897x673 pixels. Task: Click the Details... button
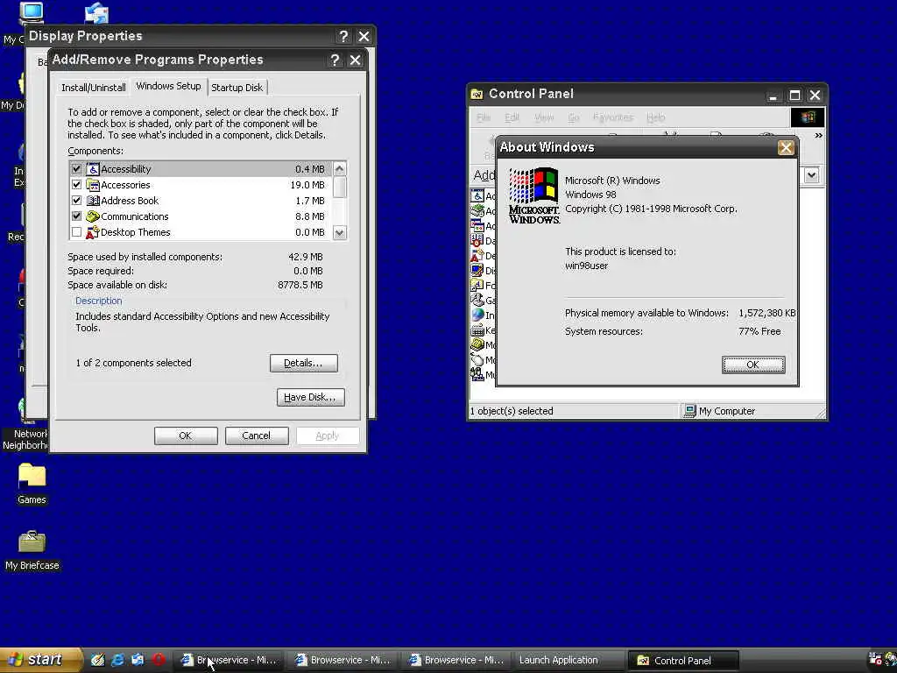303,363
